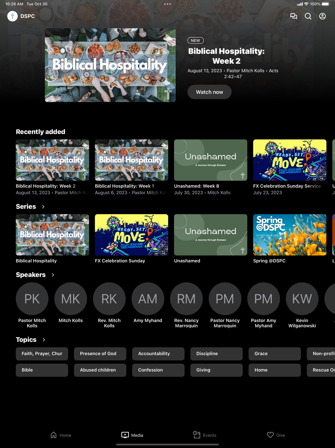The width and height of the screenshot is (335, 448).
Task: Open Pastor Nancy Marroquin PM avatar
Action: pos(225,299)
